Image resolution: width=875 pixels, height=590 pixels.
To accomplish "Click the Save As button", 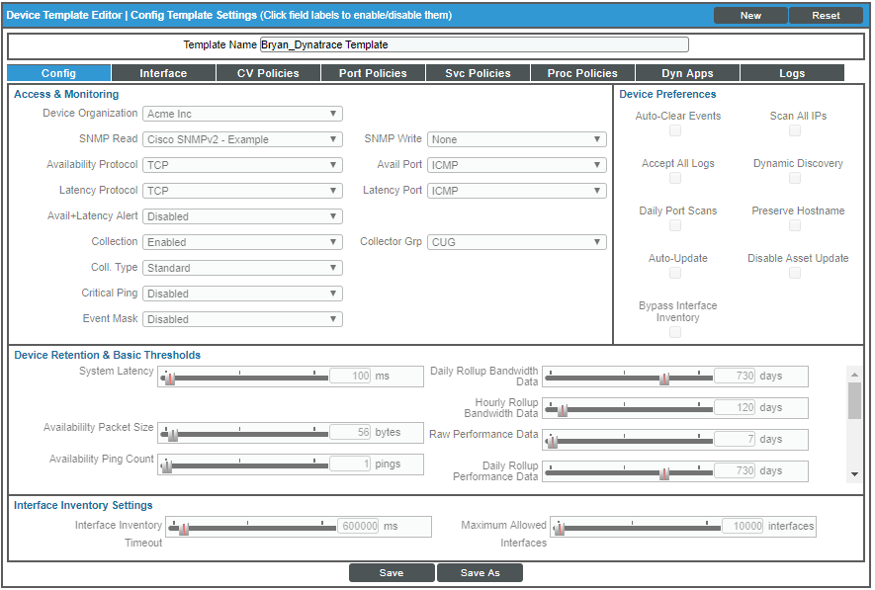I will [x=481, y=572].
